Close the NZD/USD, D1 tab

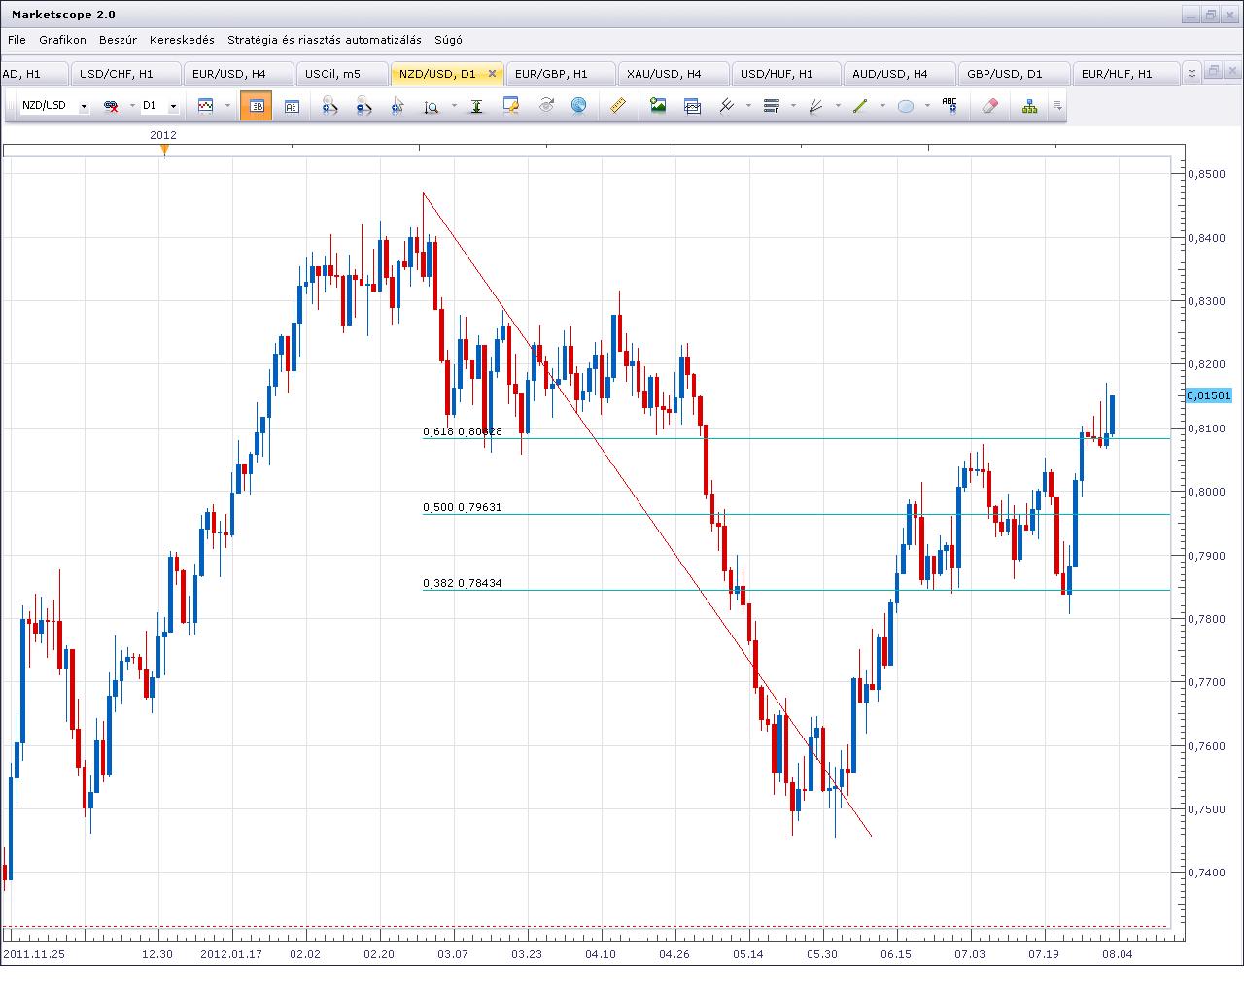click(x=492, y=74)
